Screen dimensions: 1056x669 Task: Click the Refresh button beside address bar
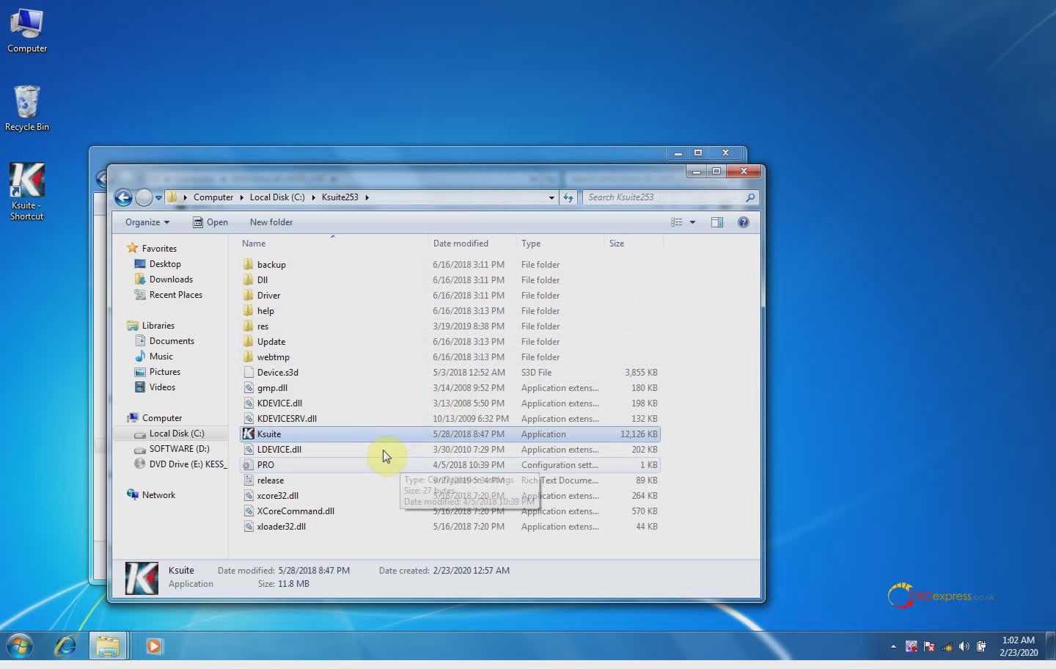click(568, 197)
